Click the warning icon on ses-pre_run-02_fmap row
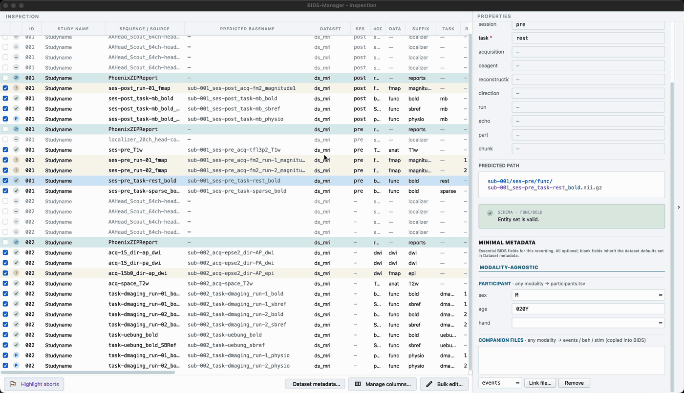 pos(16,170)
